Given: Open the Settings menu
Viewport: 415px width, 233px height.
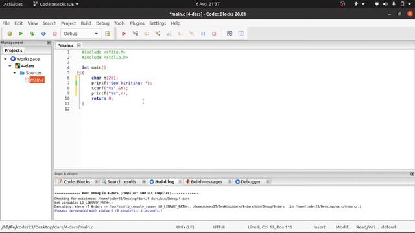Looking at the screenshot, I should pyautogui.click(x=158, y=23).
